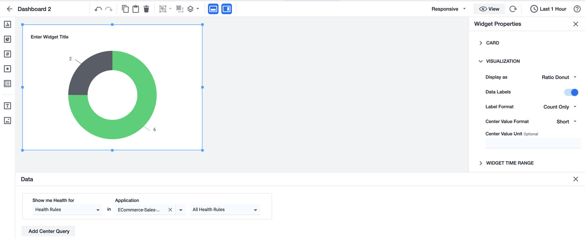Open the All Health Rules dropdown
The width and height of the screenshot is (585, 239).
pos(225,210)
